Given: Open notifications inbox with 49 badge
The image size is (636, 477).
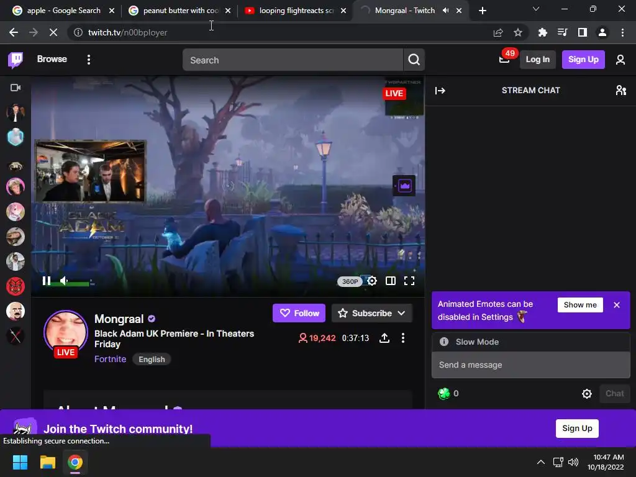Looking at the screenshot, I should [504, 60].
